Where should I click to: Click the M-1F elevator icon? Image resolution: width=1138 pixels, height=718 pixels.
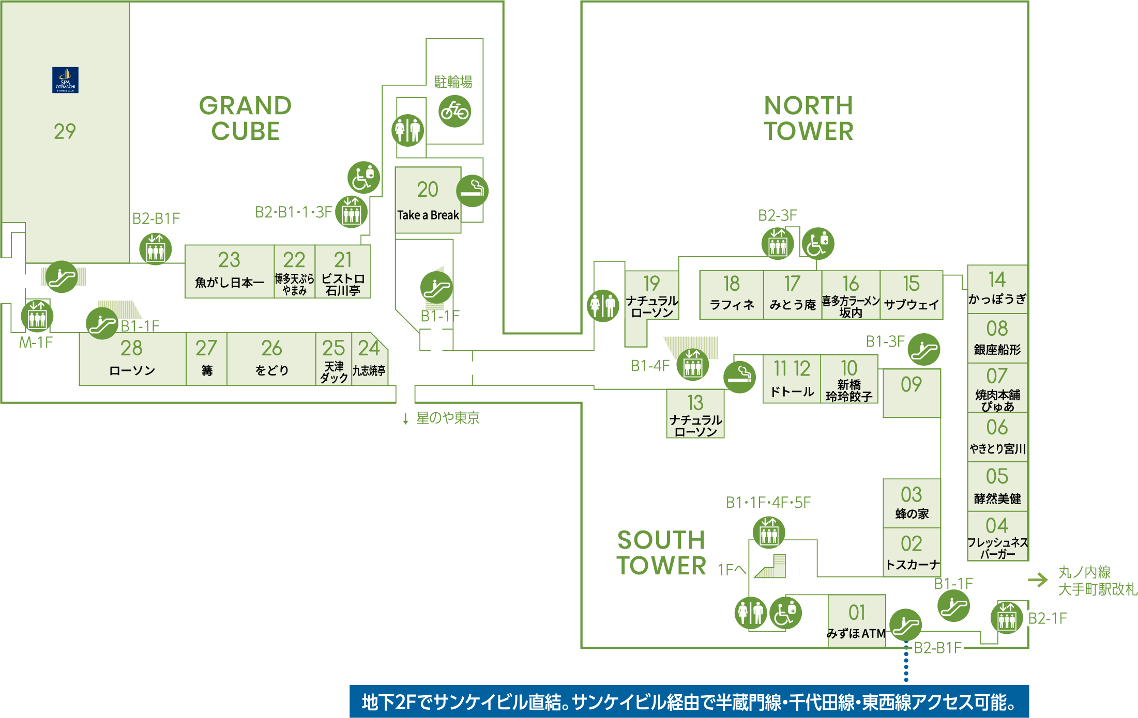tap(37, 316)
